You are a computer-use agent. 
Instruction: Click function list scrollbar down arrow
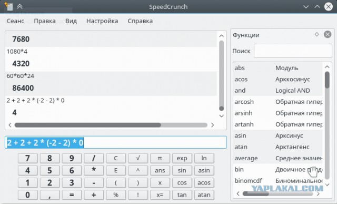pyautogui.click(x=327, y=184)
